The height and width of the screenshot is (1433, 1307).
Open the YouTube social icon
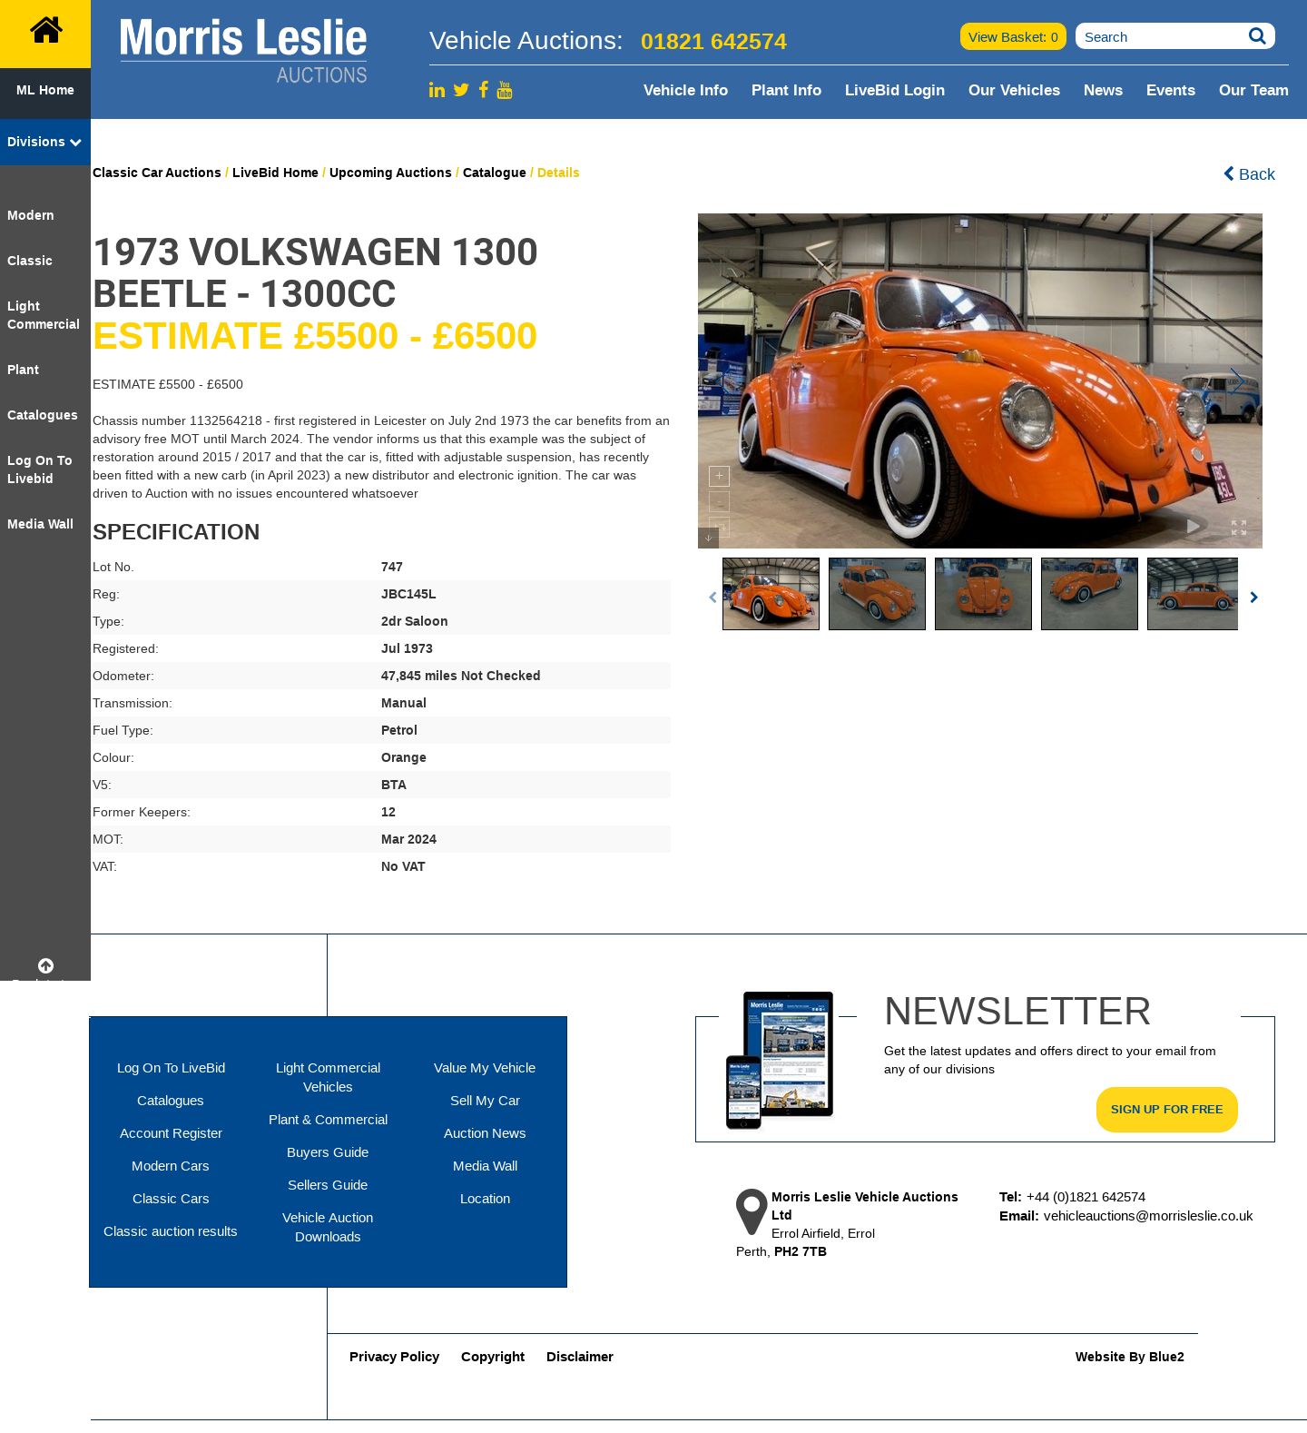click(505, 90)
